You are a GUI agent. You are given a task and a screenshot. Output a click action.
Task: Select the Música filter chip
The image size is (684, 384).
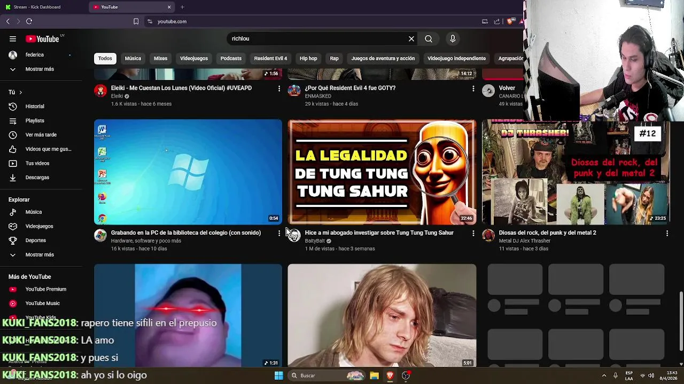pos(133,58)
